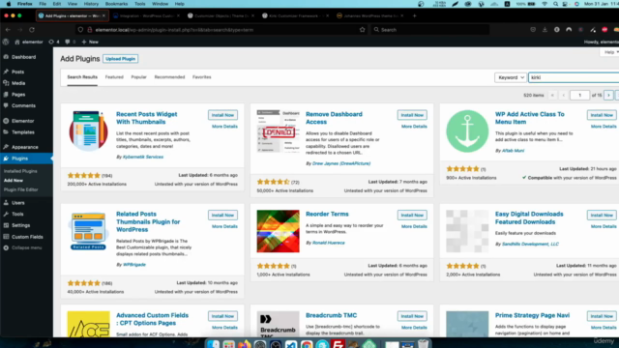Open Custom Fields sidebar item
Image resolution: width=619 pixels, height=348 pixels.
(26, 237)
